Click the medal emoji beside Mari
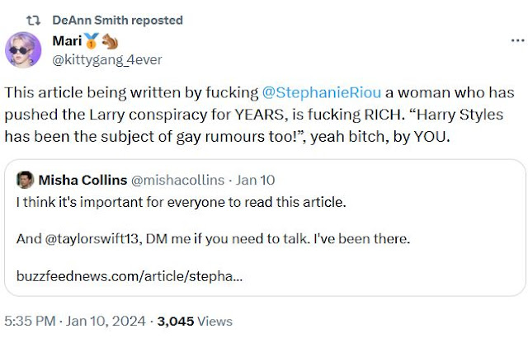The image size is (528, 338). click(x=89, y=40)
